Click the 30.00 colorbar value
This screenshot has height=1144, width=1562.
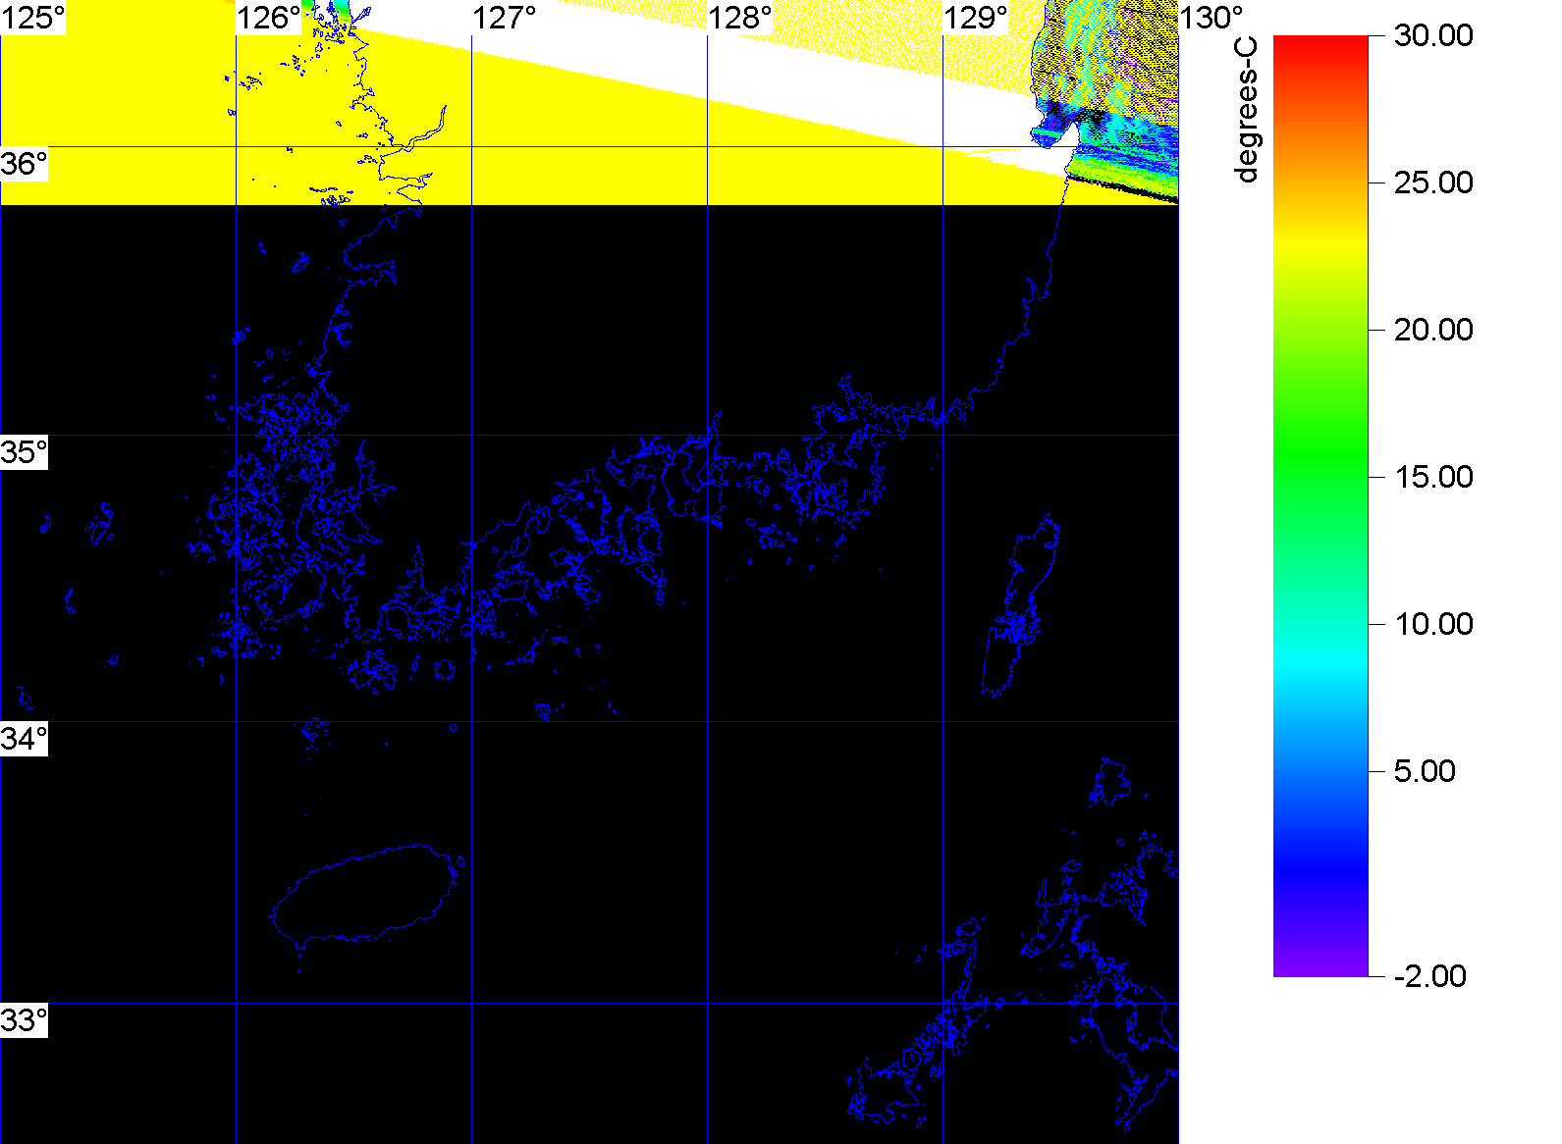1433,36
